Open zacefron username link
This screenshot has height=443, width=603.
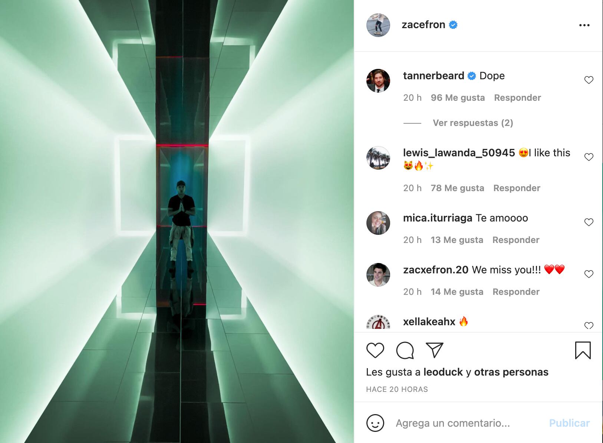coord(423,25)
